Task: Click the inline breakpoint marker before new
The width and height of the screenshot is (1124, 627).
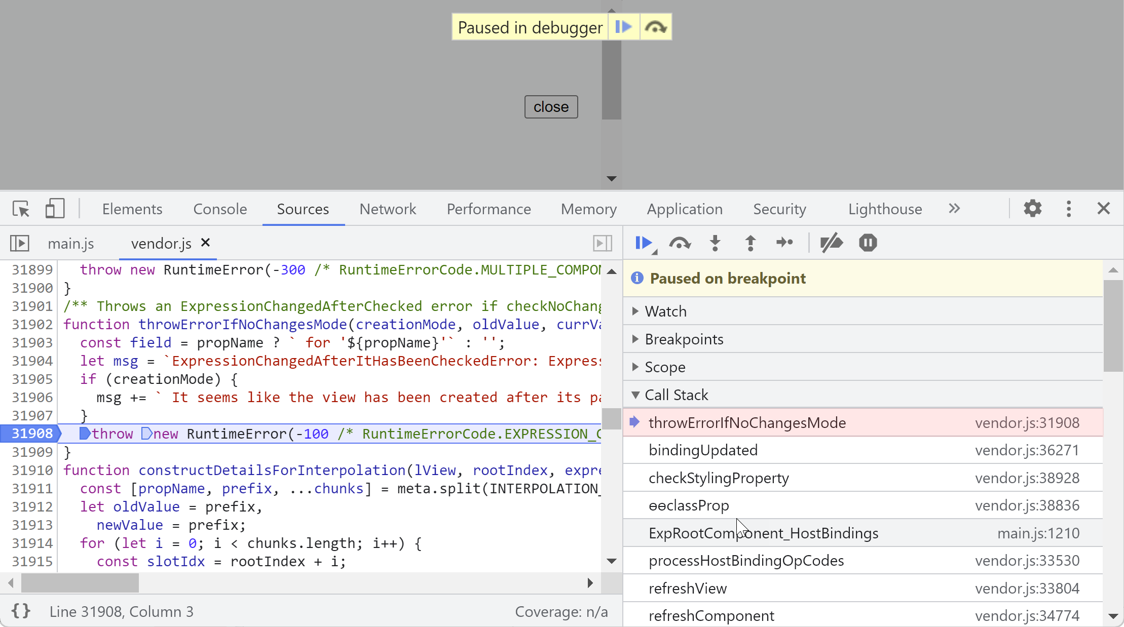Action: click(146, 434)
